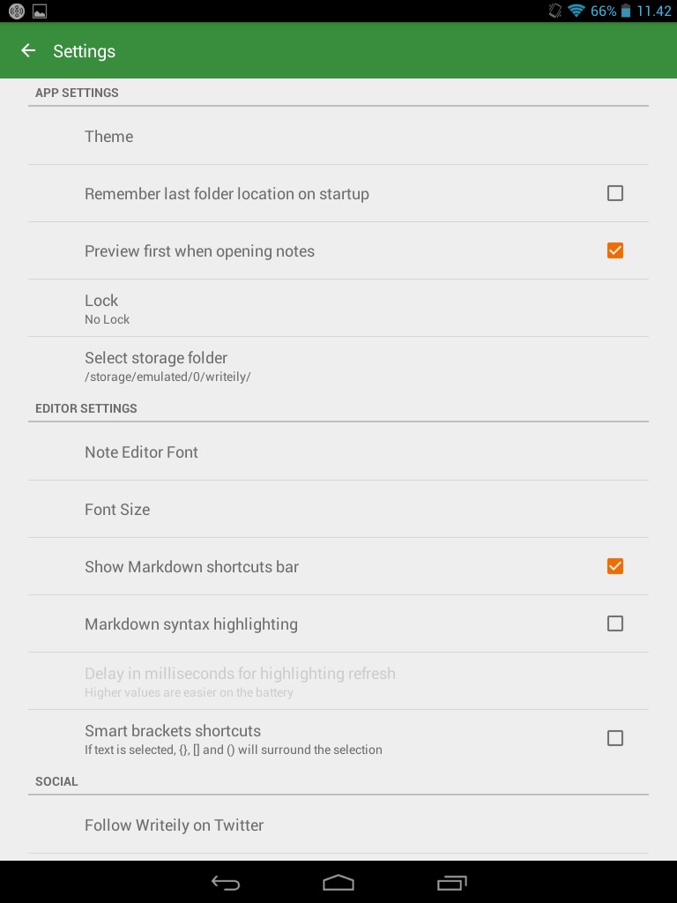Uncheck Preview first when opening notes

614,250
